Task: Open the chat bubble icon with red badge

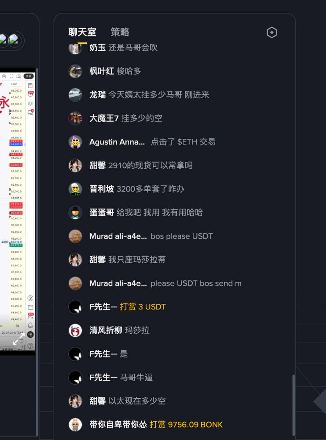Action: coord(30,112)
